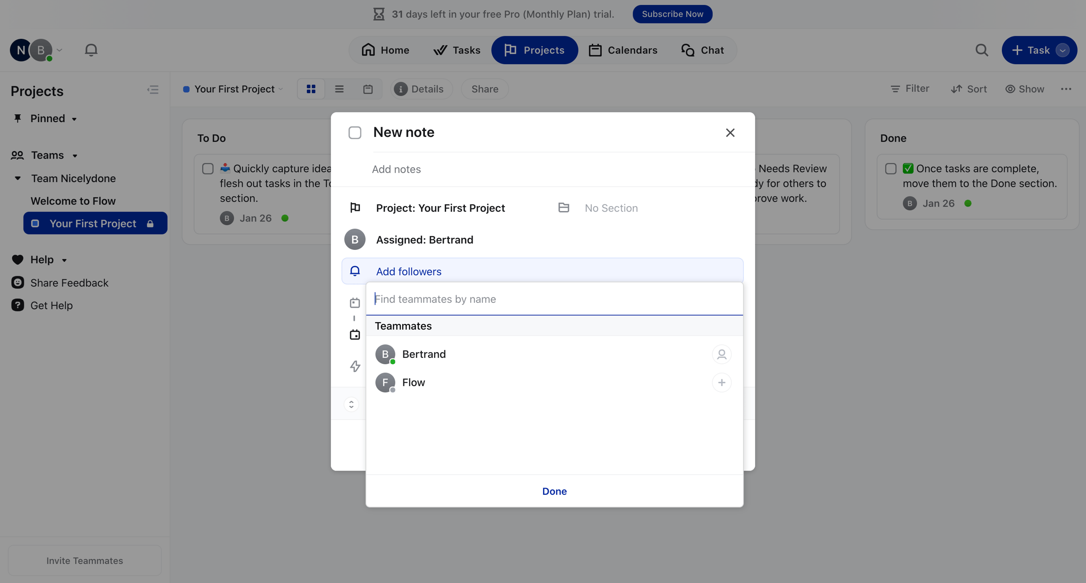Click the due date calendar icon
This screenshot has height=583, width=1086.
point(355,335)
